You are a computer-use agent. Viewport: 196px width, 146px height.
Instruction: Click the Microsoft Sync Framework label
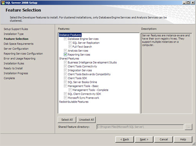(x=83, y=98)
